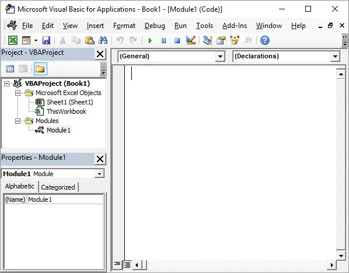
Task: Open the Run menu
Action: (180, 26)
